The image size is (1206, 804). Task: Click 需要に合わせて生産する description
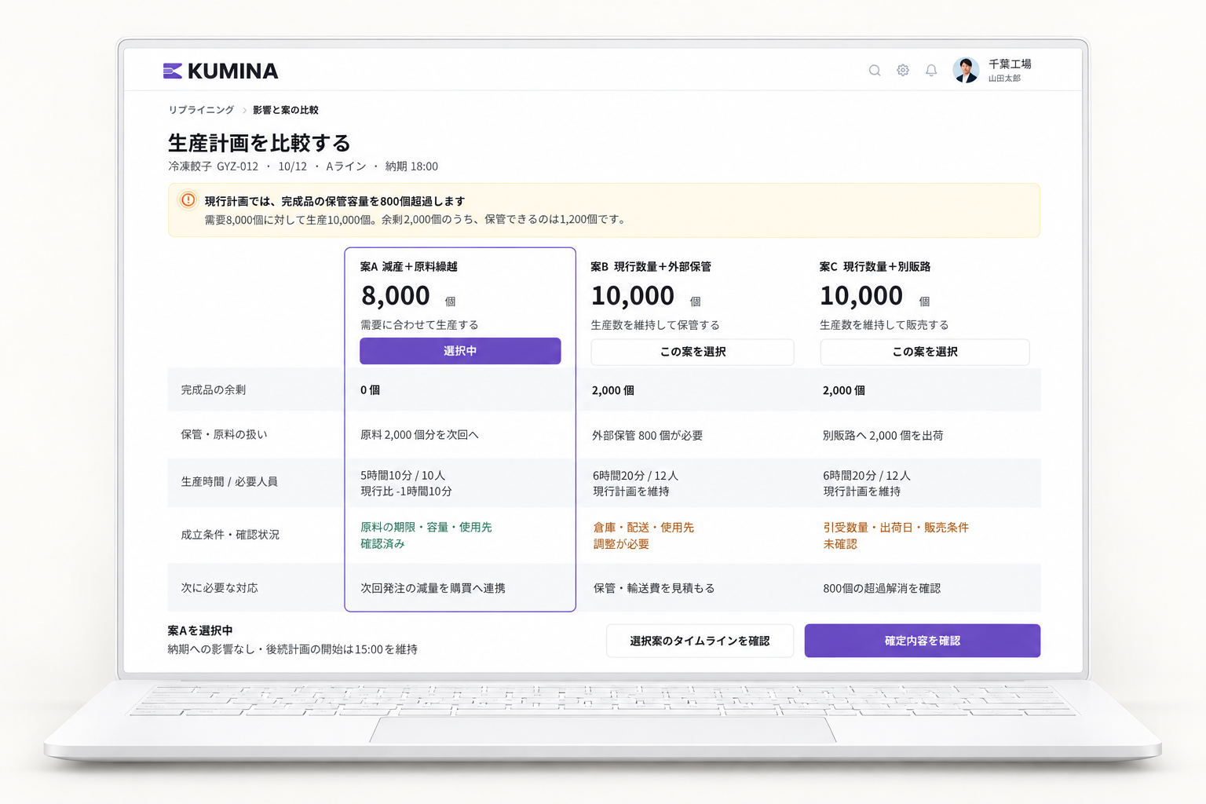coord(419,324)
